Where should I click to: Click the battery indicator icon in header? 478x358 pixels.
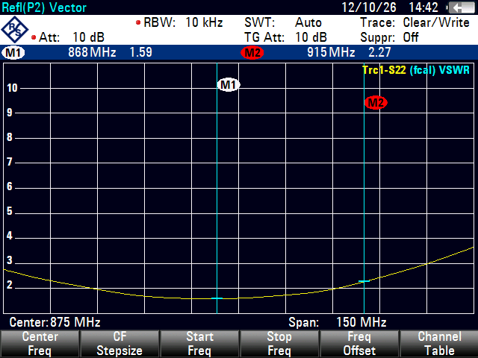(462, 7)
